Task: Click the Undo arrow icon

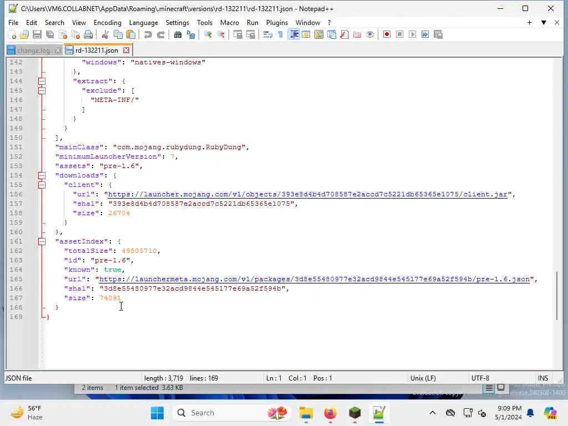Action: point(148,34)
